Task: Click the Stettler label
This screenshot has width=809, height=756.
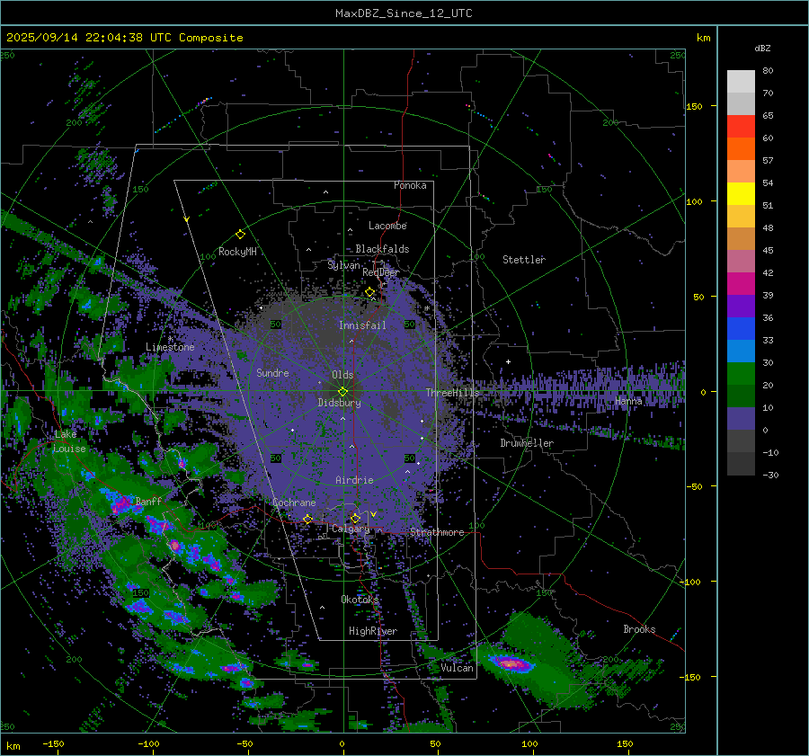Action: pyautogui.click(x=524, y=260)
